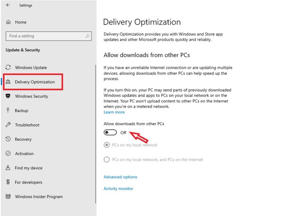Click the Activation checkmark circle icon

point(8,153)
